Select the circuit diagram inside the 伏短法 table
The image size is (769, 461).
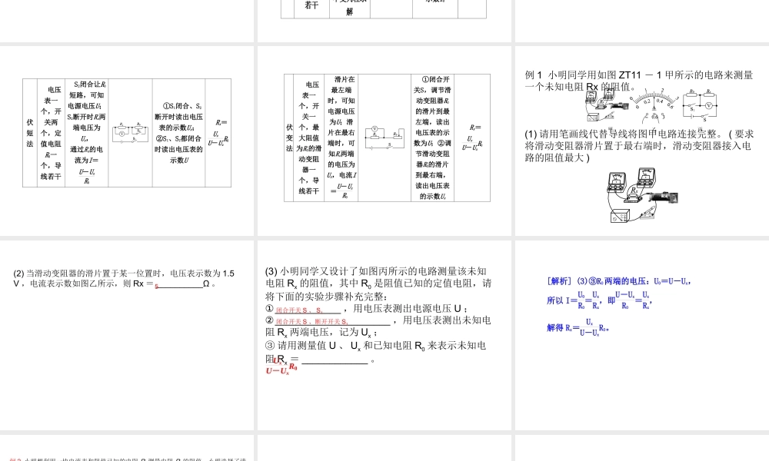tap(131, 133)
